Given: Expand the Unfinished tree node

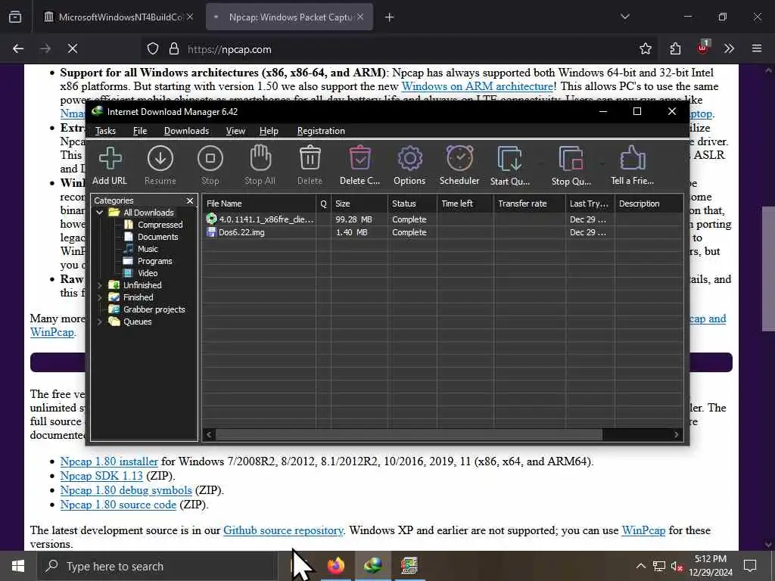Looking at the screenshot, I should pos(100,285).
